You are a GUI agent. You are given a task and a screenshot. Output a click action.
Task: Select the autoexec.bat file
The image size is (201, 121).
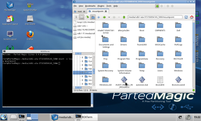click(x=142, y=81)
